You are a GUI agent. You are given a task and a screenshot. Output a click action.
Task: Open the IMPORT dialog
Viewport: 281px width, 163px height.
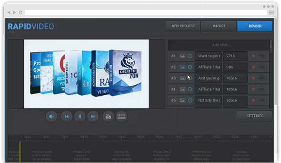218,26
